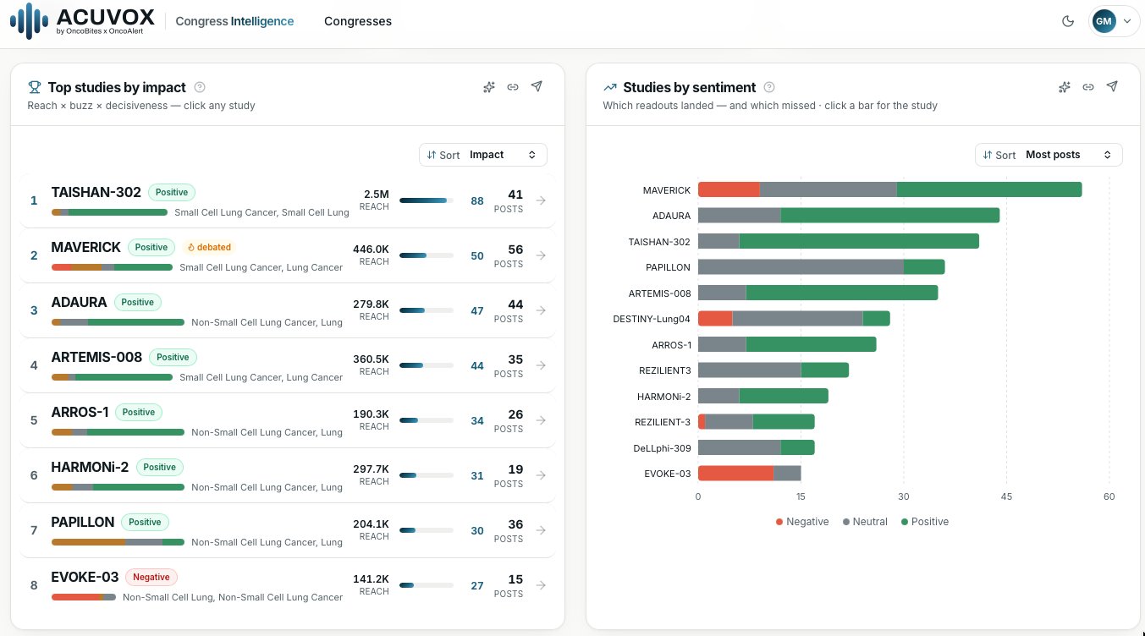Viewport: 1145px width, 636px height.
Task: Open the Congresses nav item
Action: [x=358, y=21]
